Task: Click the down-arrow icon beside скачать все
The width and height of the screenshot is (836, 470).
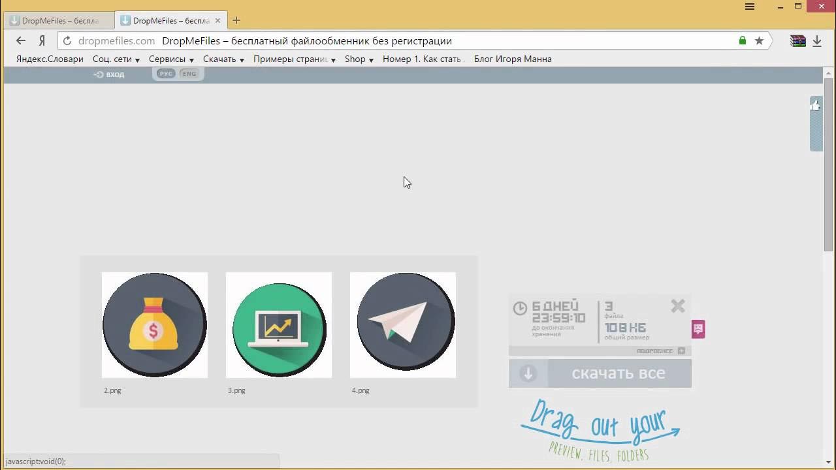Action: click(528, 373)
